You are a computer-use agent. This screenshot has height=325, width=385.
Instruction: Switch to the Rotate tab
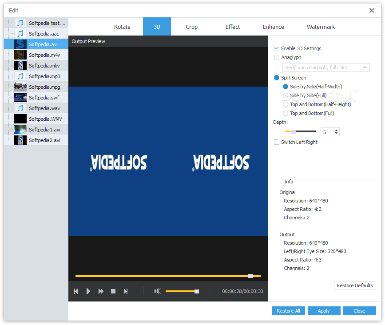coord(122,27)
